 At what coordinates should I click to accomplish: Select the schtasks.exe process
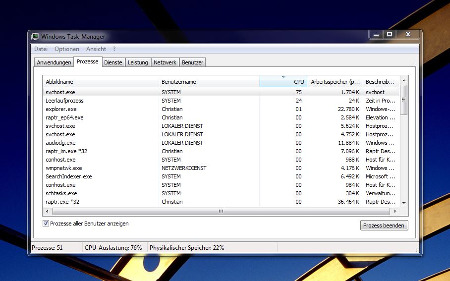[221, 193]
